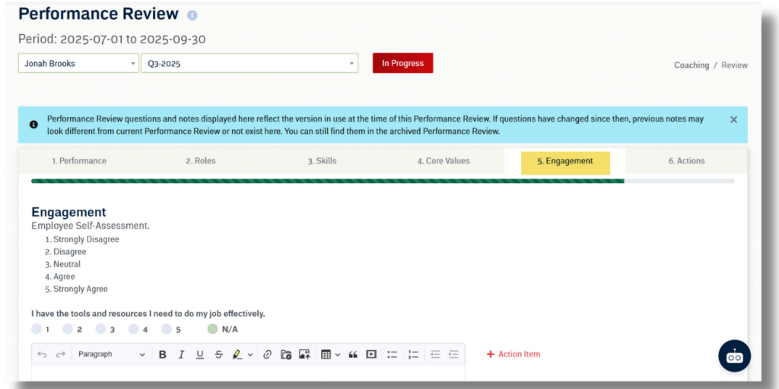Apply strikethrough to text
This screenshot has width=779, height=389.
[x=219, y=354]
